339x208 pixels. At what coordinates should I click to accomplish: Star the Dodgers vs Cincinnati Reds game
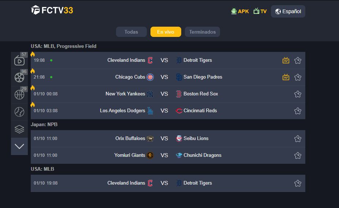pyautogui.click(x=298, y=111)
